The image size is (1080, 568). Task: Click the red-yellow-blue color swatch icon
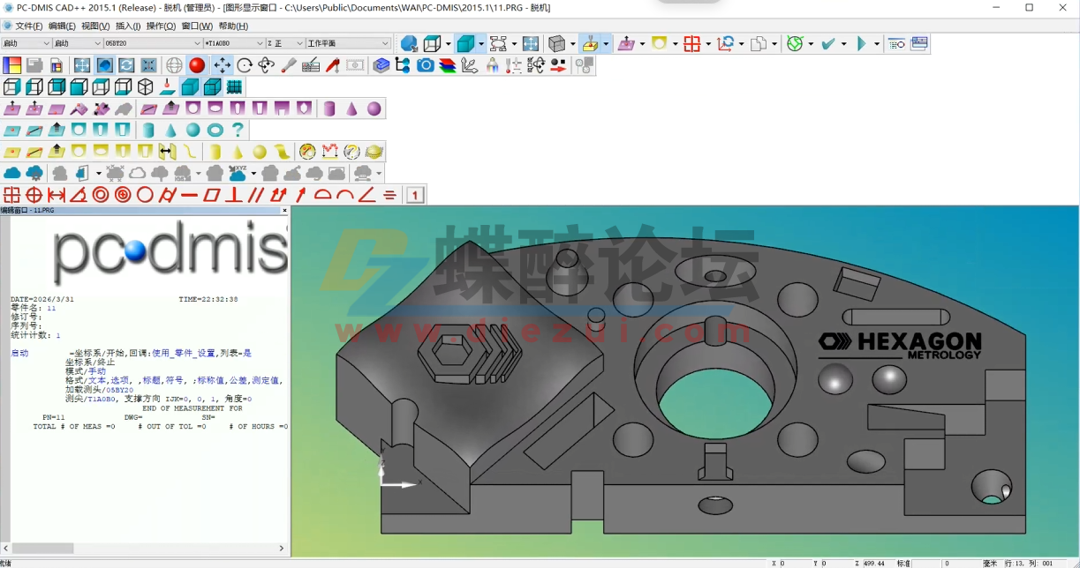(x=12, y=64)
